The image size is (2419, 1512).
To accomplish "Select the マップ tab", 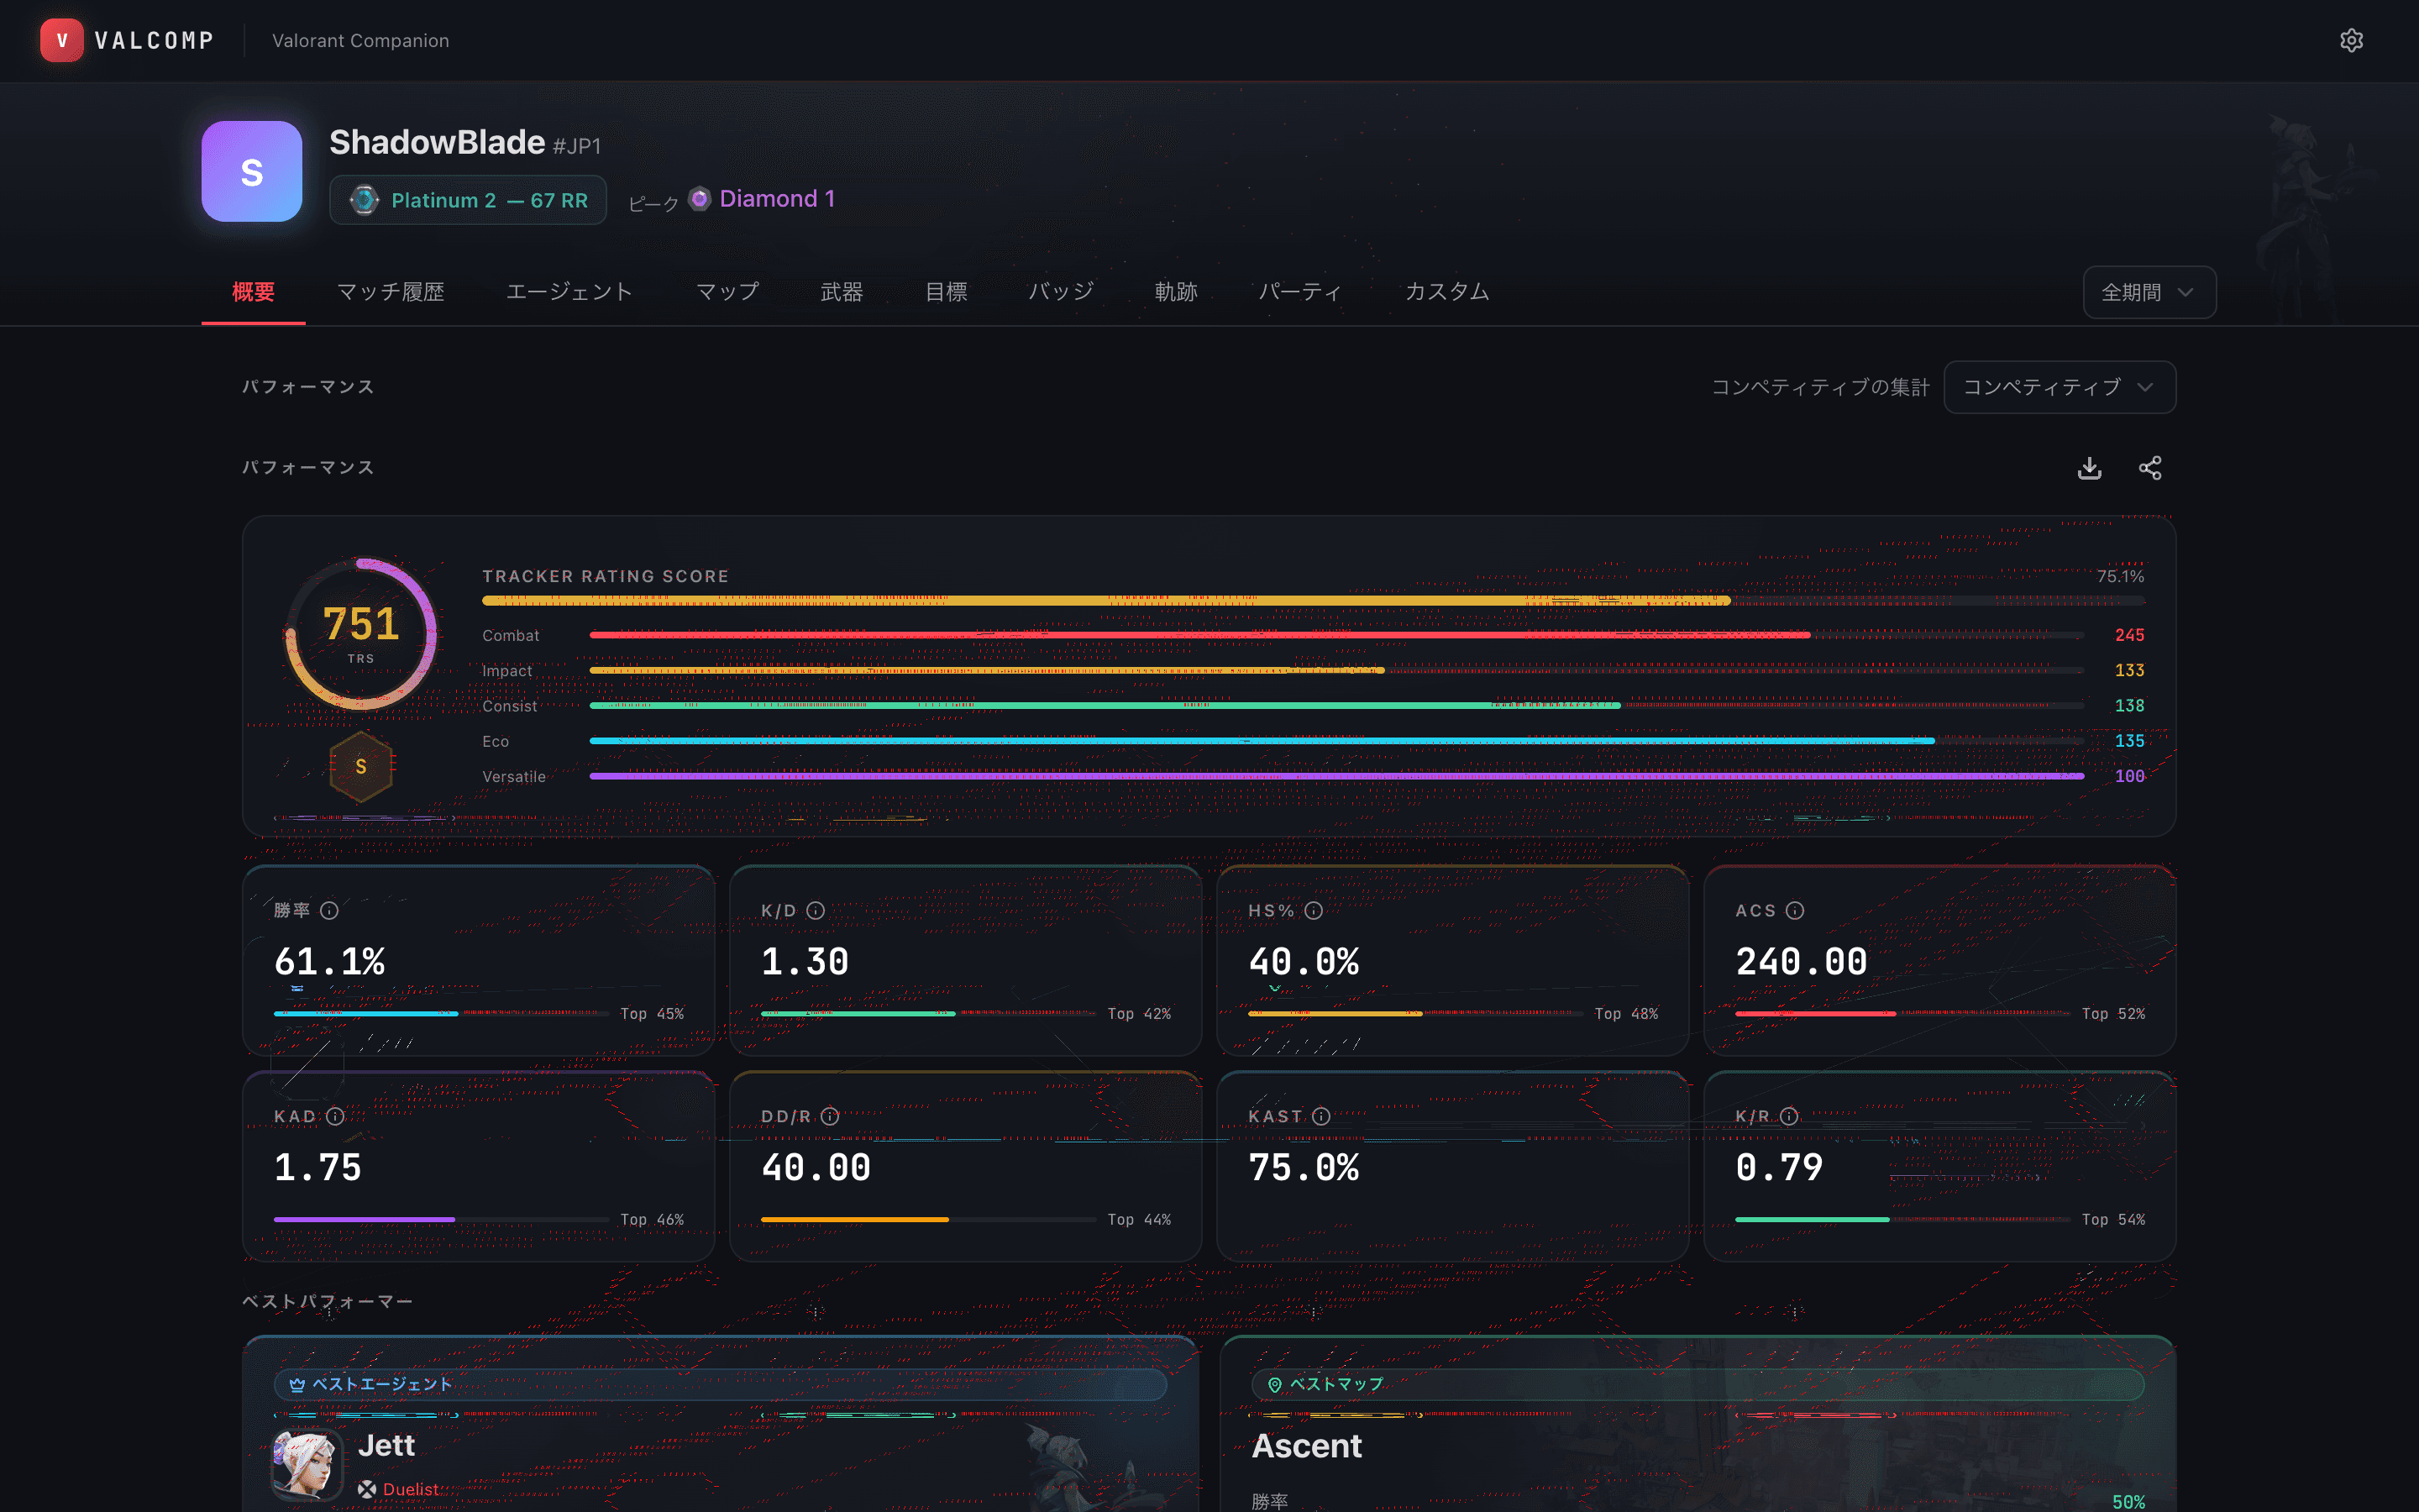I will [727, 292].
